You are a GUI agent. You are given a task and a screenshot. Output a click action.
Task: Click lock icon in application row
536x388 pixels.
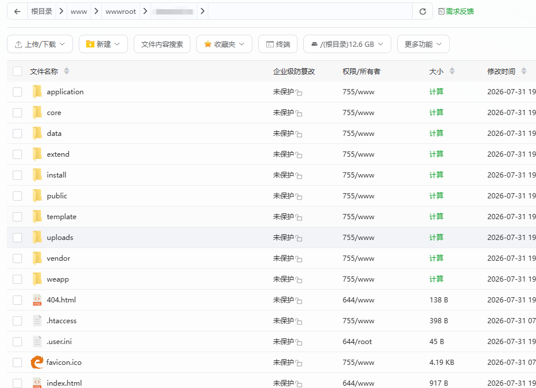click(299, 93)
